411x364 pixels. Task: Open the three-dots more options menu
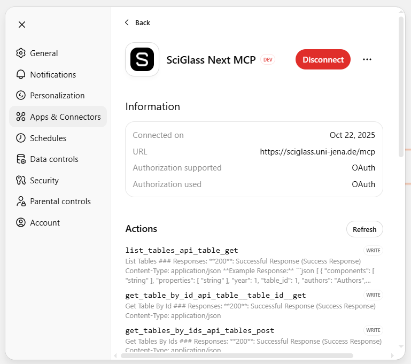367,59
